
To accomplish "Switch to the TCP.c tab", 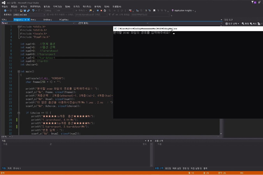I will 4,20.
